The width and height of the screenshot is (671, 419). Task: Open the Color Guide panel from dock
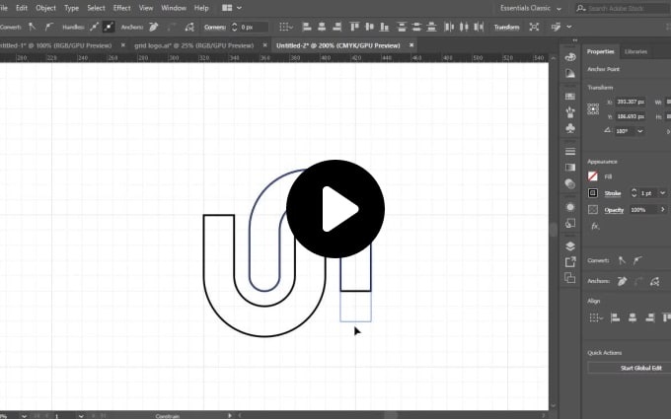pos(570,73)
